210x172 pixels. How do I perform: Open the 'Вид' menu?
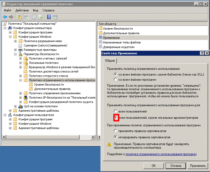pyautogui.click(x=35, y=10)
